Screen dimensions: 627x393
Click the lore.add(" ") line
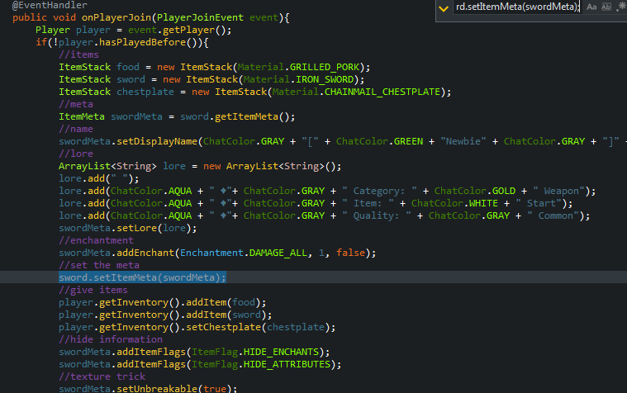click(99, 178)
